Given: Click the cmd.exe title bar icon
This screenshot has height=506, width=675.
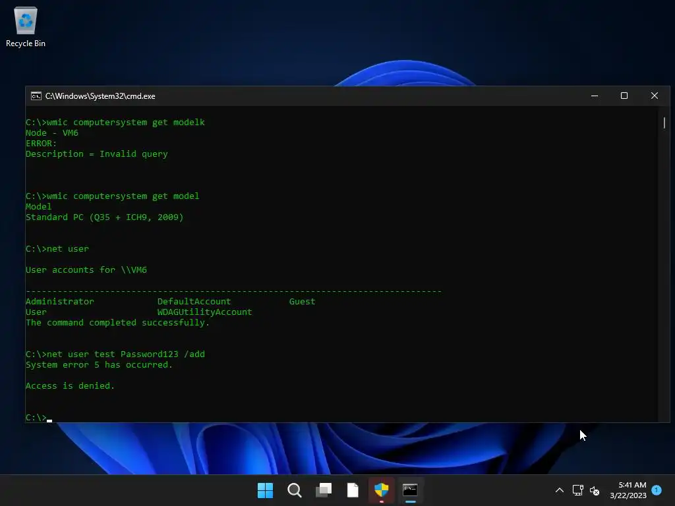Looking at the screenshot, I should 36,96.
